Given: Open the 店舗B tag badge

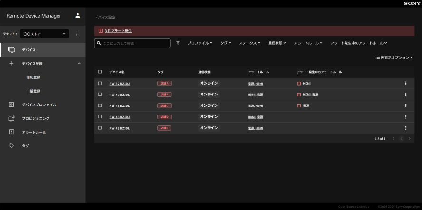Looking at the screenshot, I should tap(164, 95).
